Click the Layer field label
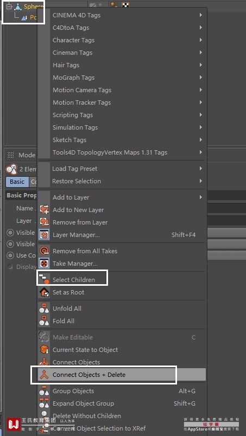 24,221
